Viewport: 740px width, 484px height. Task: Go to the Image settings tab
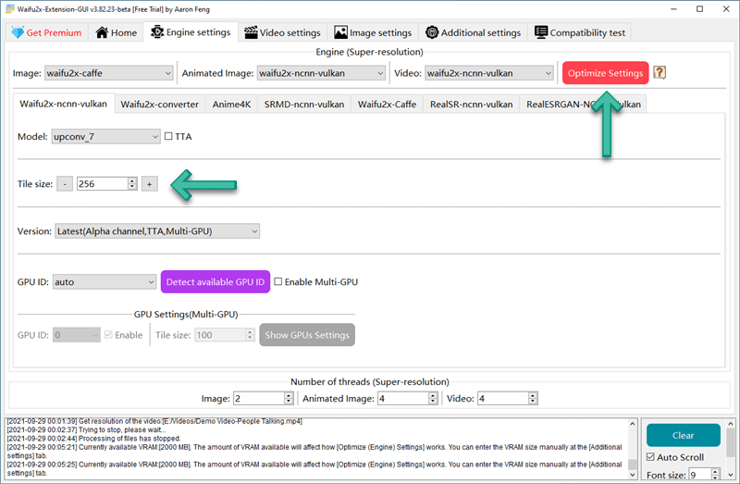tap(373, 32)
